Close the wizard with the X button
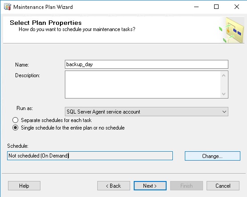This screenshot has width=247, height=197. click(x=237, y=7)
